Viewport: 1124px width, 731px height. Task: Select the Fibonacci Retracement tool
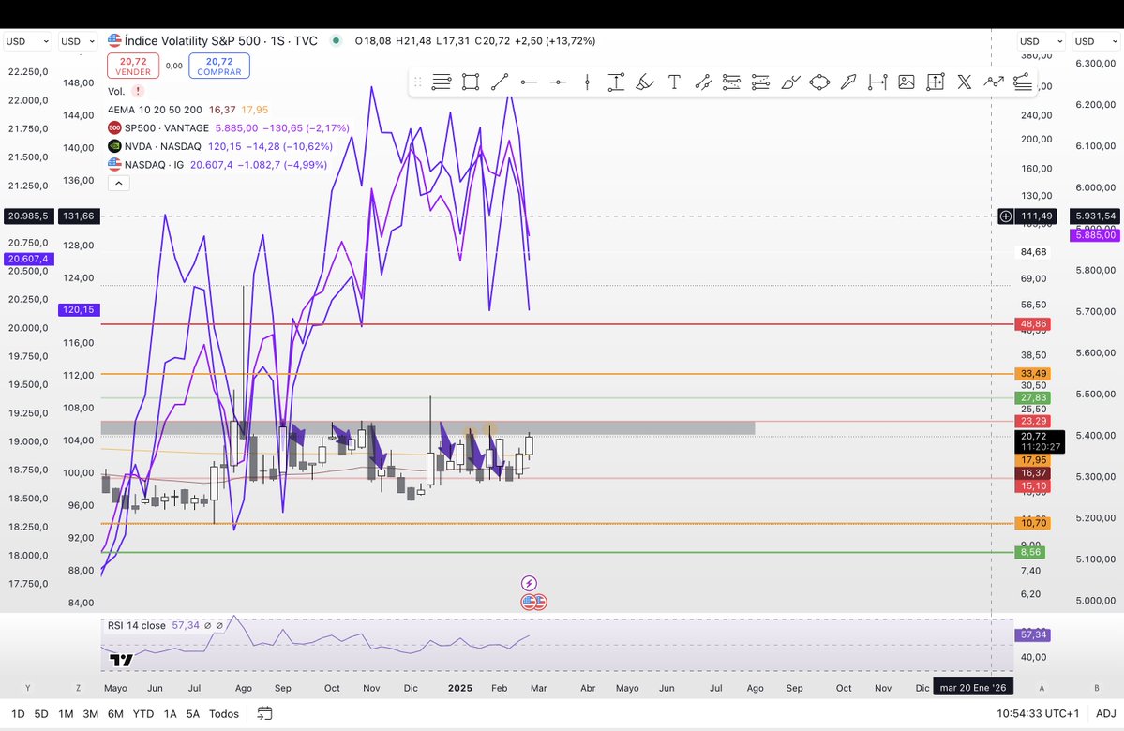pyautogui.click(x=731, y=82)
